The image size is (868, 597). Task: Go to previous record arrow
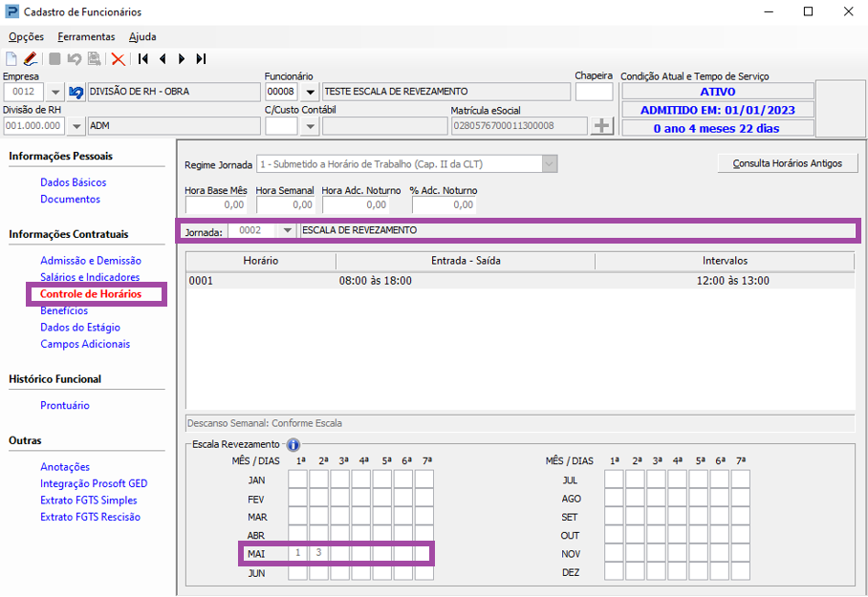tap(163, 58)
